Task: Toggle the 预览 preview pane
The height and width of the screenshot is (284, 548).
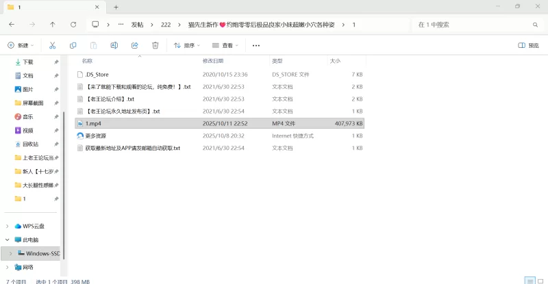Action: pyautogui.click(x=528, y=45)
